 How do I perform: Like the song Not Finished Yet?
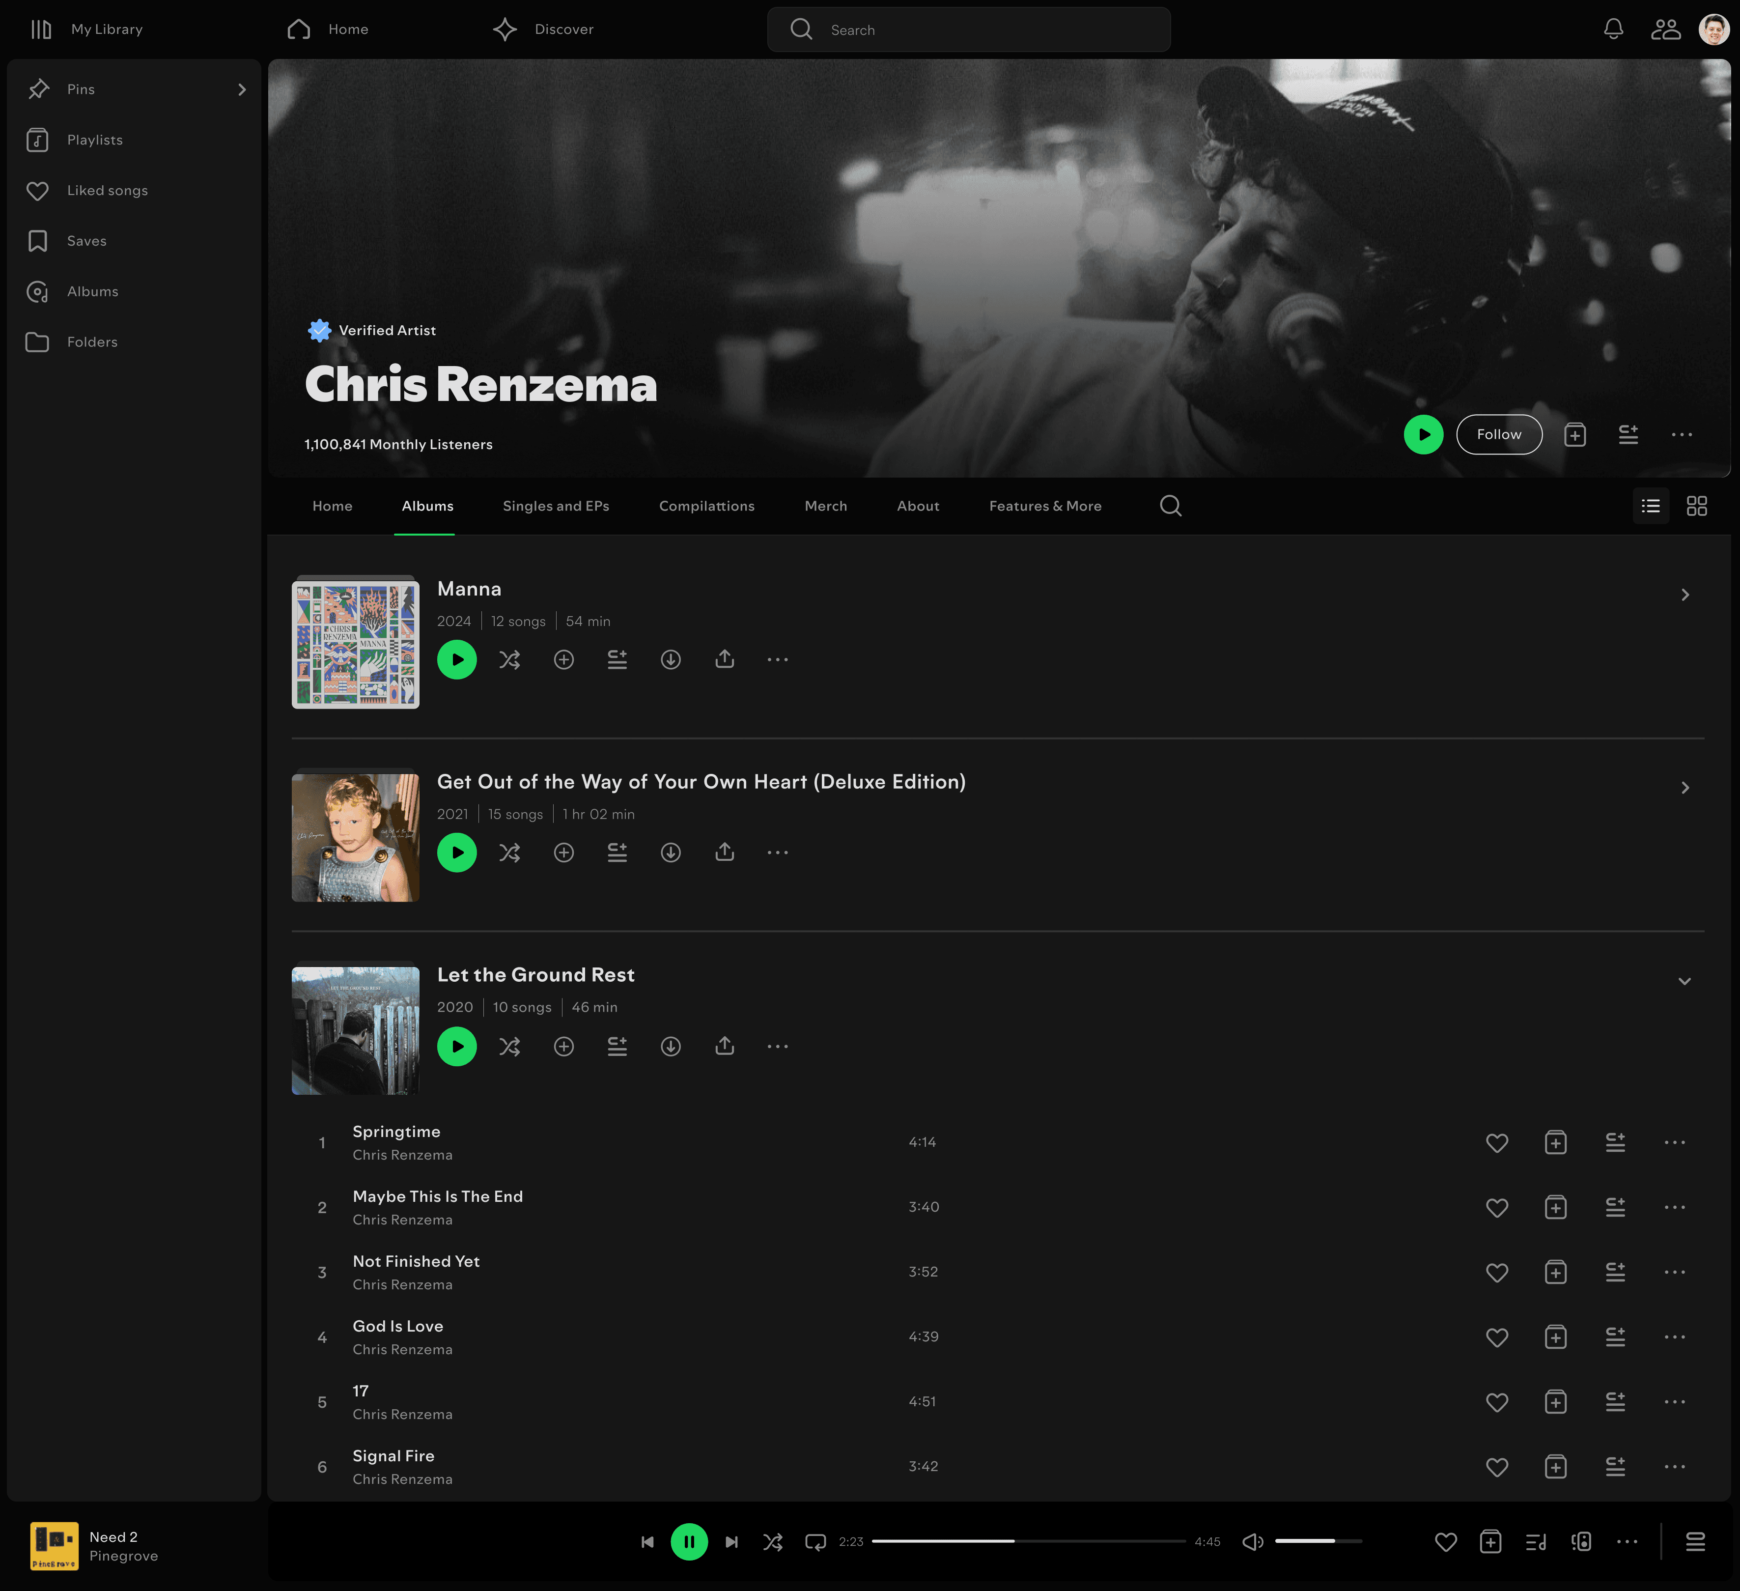tap(1497, 1273)
